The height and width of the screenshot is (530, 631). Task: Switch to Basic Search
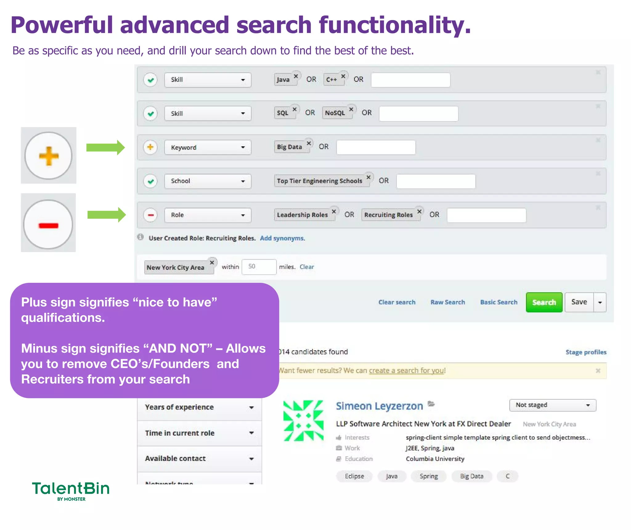[x=499, y=302]
